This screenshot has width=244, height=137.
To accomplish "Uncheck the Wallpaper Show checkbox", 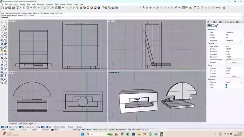I will [226, 85].
